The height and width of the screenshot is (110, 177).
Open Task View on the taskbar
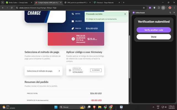[89, 107]
